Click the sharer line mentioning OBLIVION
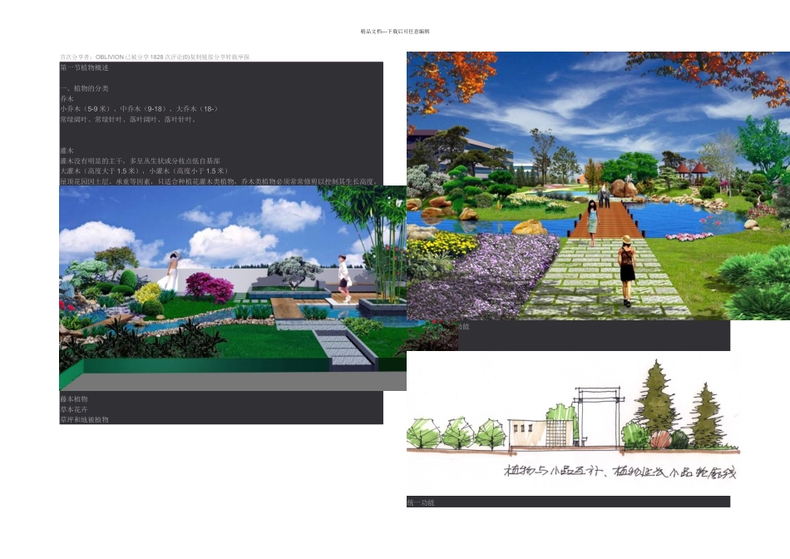Screen dimensions: 790x559 [x=155, y=57]
